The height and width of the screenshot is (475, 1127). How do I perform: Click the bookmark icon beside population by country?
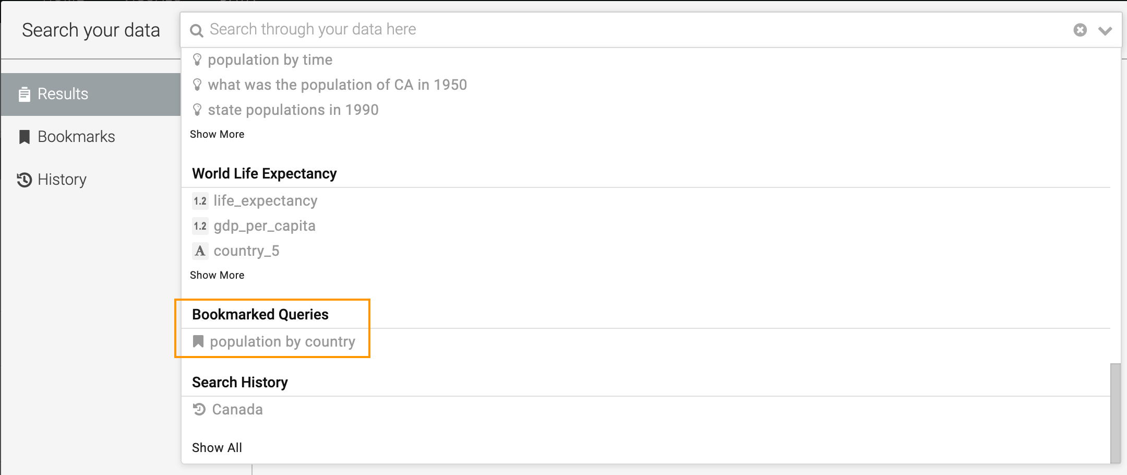[198, 342]
